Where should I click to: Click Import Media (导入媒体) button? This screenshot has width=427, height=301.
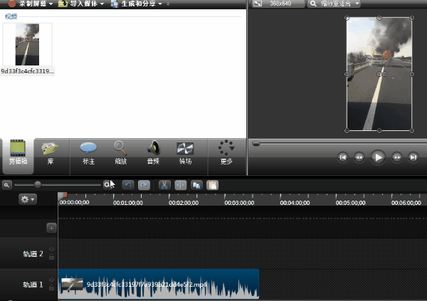78,4
